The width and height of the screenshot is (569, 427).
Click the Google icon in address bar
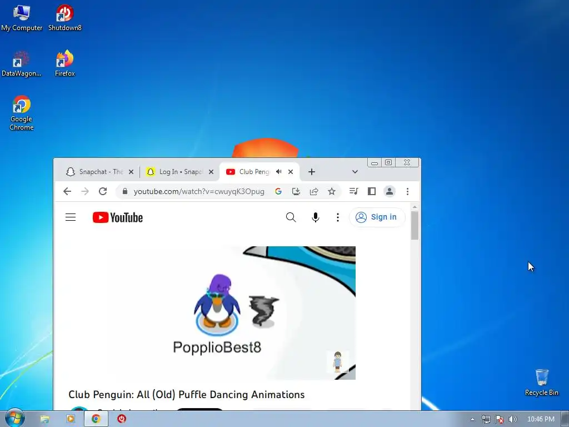point(278,191)
